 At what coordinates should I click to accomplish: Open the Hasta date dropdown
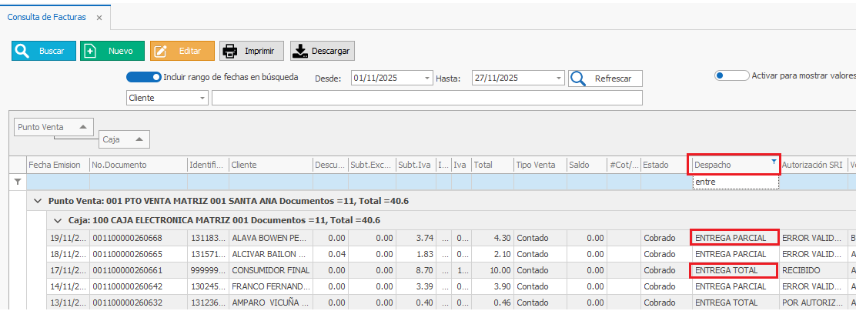pyautogui.click(x=559, y=79)
